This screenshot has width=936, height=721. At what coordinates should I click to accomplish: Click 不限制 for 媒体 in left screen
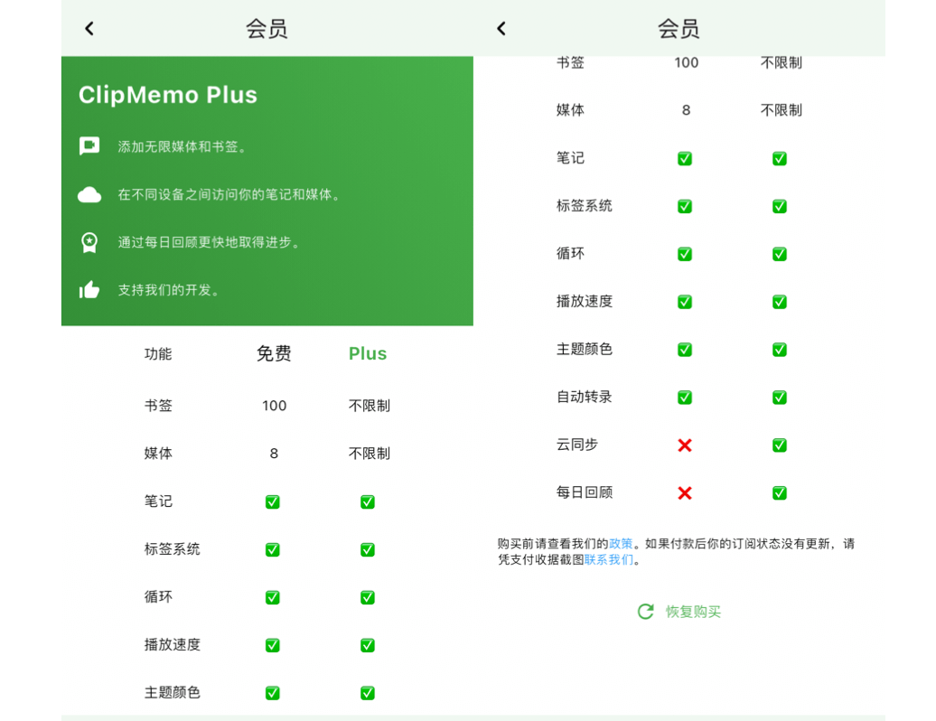pos(369,454)
